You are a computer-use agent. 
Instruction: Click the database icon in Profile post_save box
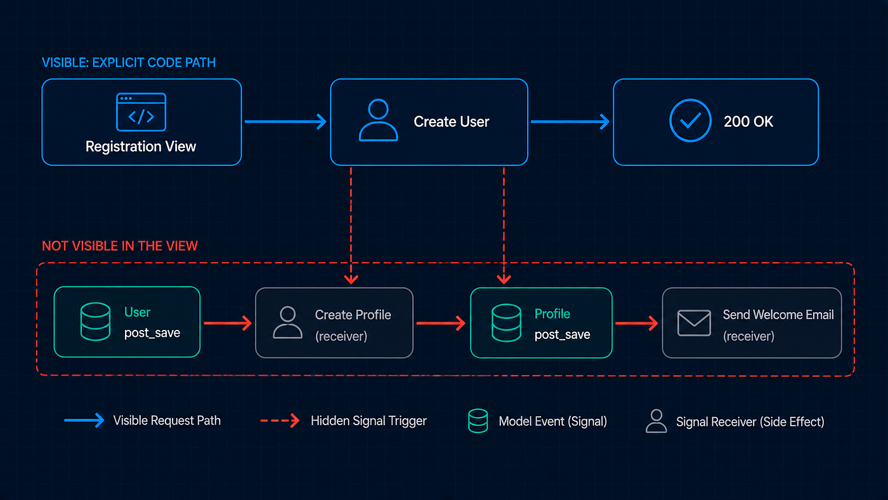(x=507, y=322)
